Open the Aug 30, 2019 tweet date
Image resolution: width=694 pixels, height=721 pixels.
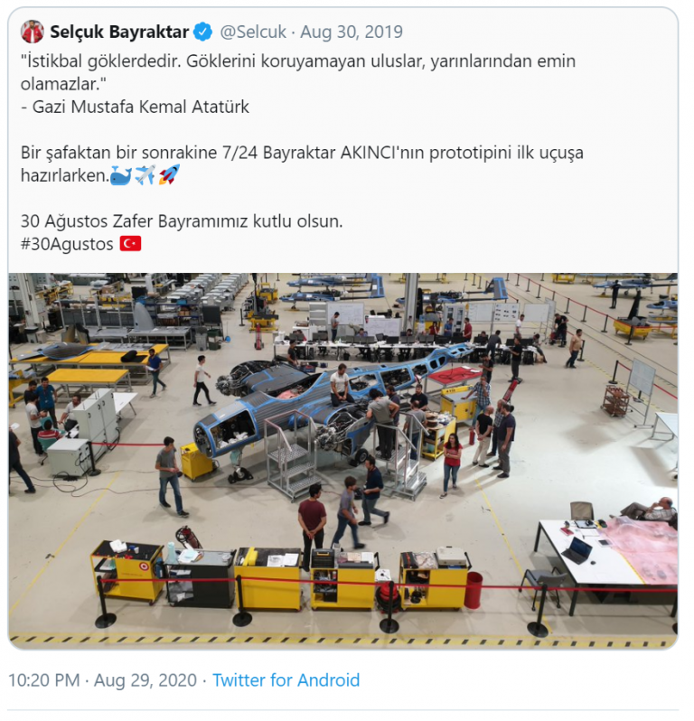[x=352, y=33]
